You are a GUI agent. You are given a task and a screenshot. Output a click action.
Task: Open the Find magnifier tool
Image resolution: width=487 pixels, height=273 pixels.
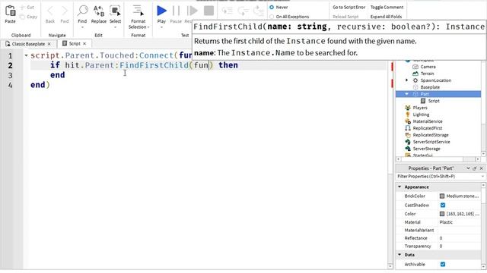point(82,11)
